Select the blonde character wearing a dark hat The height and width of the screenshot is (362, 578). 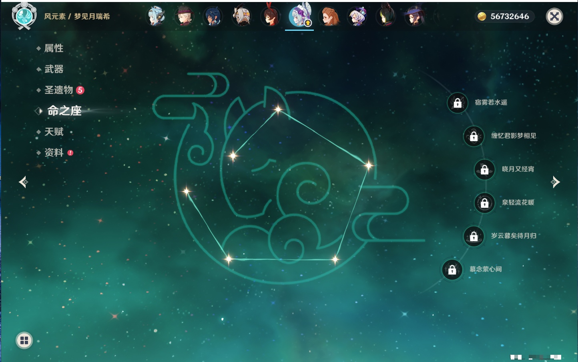point(185,16)
